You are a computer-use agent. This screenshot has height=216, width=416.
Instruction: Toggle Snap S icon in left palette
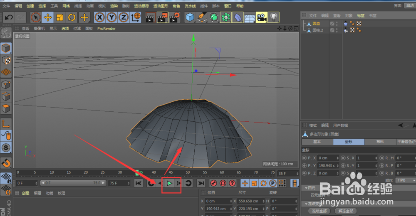[x=6, y=147]
